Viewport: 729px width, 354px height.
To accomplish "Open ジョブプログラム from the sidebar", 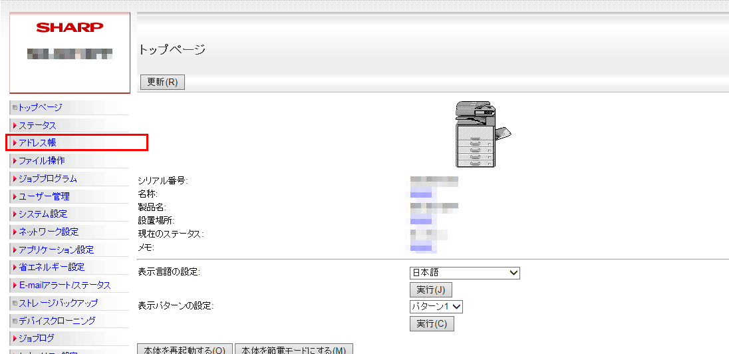I will [47, 178].
